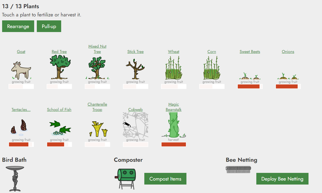Screen dimensions: 322x193
Task: Click the Wheat plant image
Action: pos(174,68)
